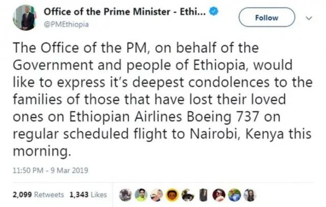Expand the tweet options chevron menu

pyautogui.click(x=308, y=17)
